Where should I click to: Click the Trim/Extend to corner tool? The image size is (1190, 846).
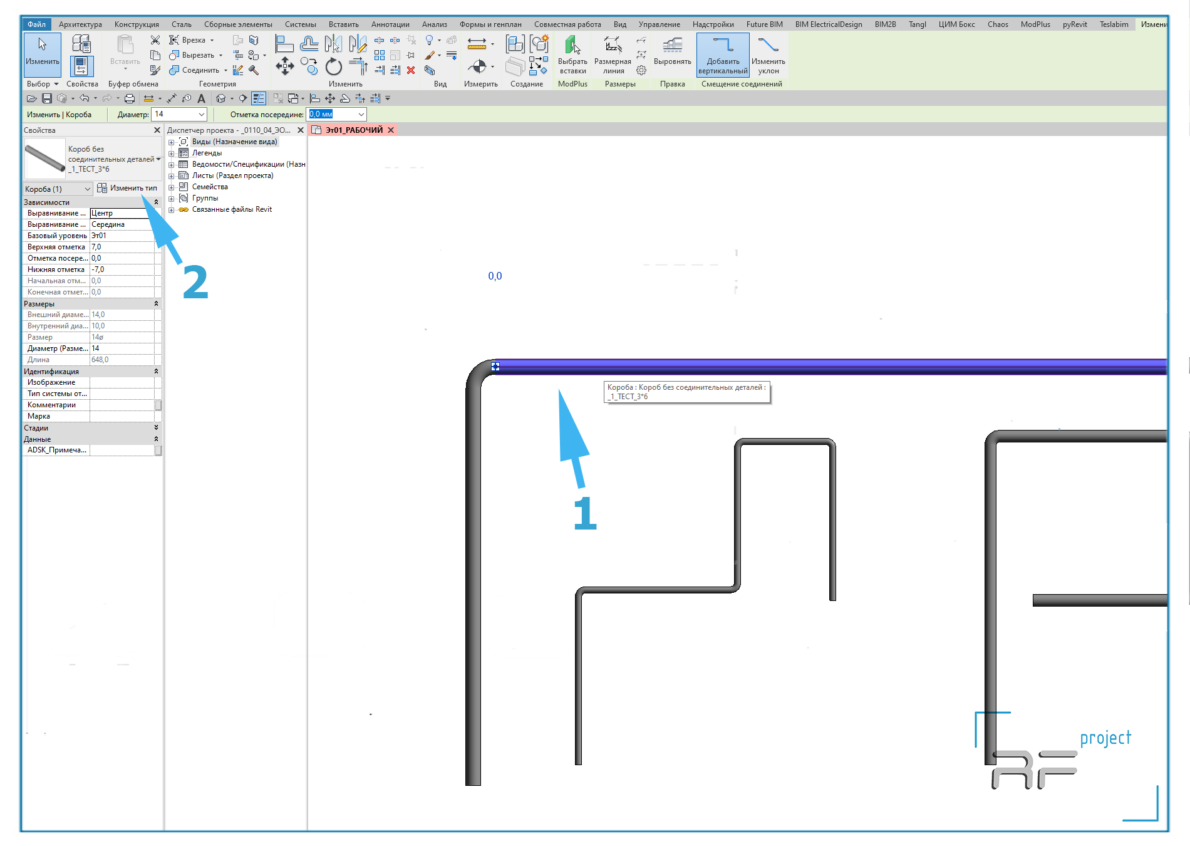(x=358, y=66)
